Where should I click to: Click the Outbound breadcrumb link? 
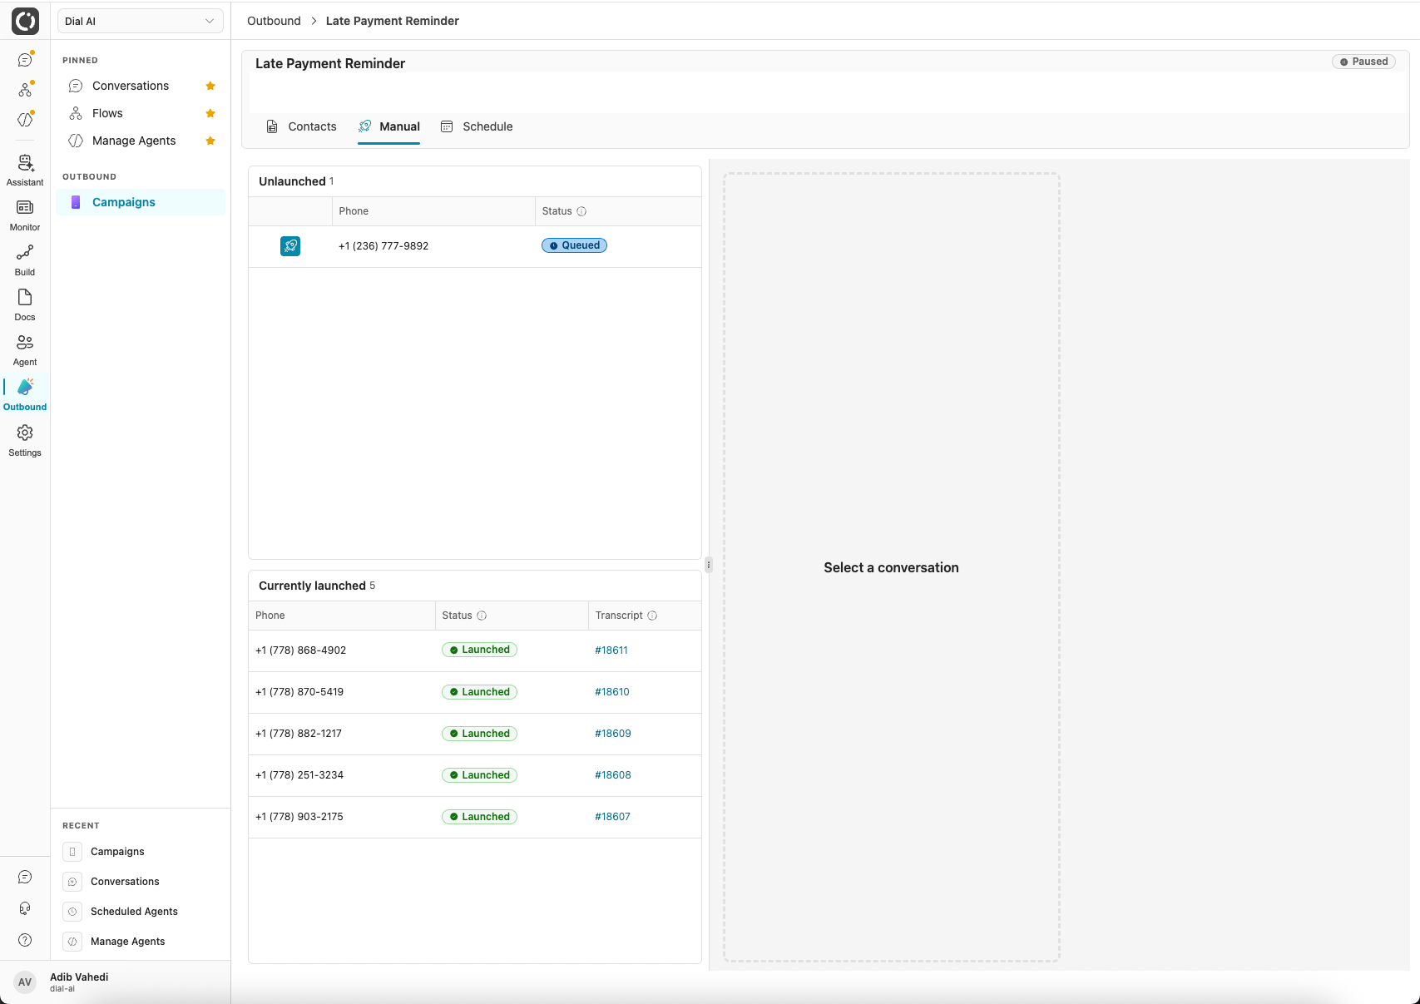pos(274,21)
